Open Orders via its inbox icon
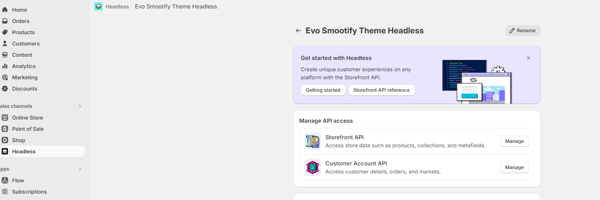 click(x=5, y=21)
